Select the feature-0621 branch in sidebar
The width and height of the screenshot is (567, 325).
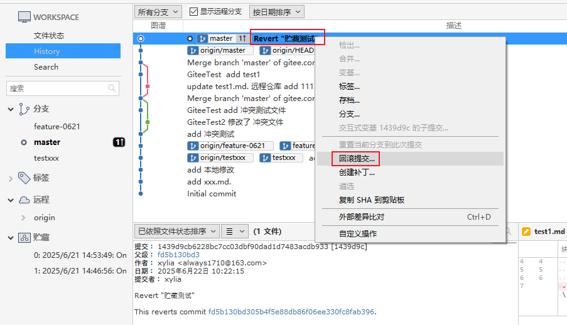pos(57,126)
